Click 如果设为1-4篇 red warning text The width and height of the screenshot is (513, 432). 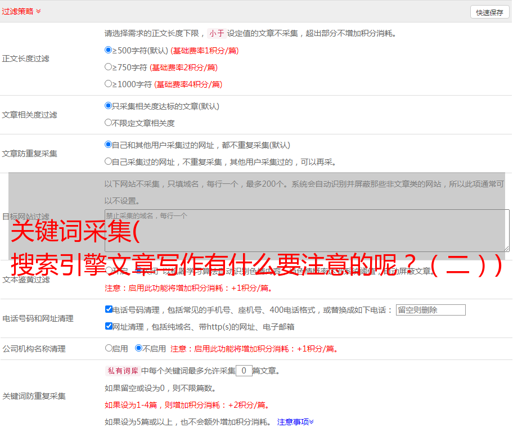coord(188,405)
